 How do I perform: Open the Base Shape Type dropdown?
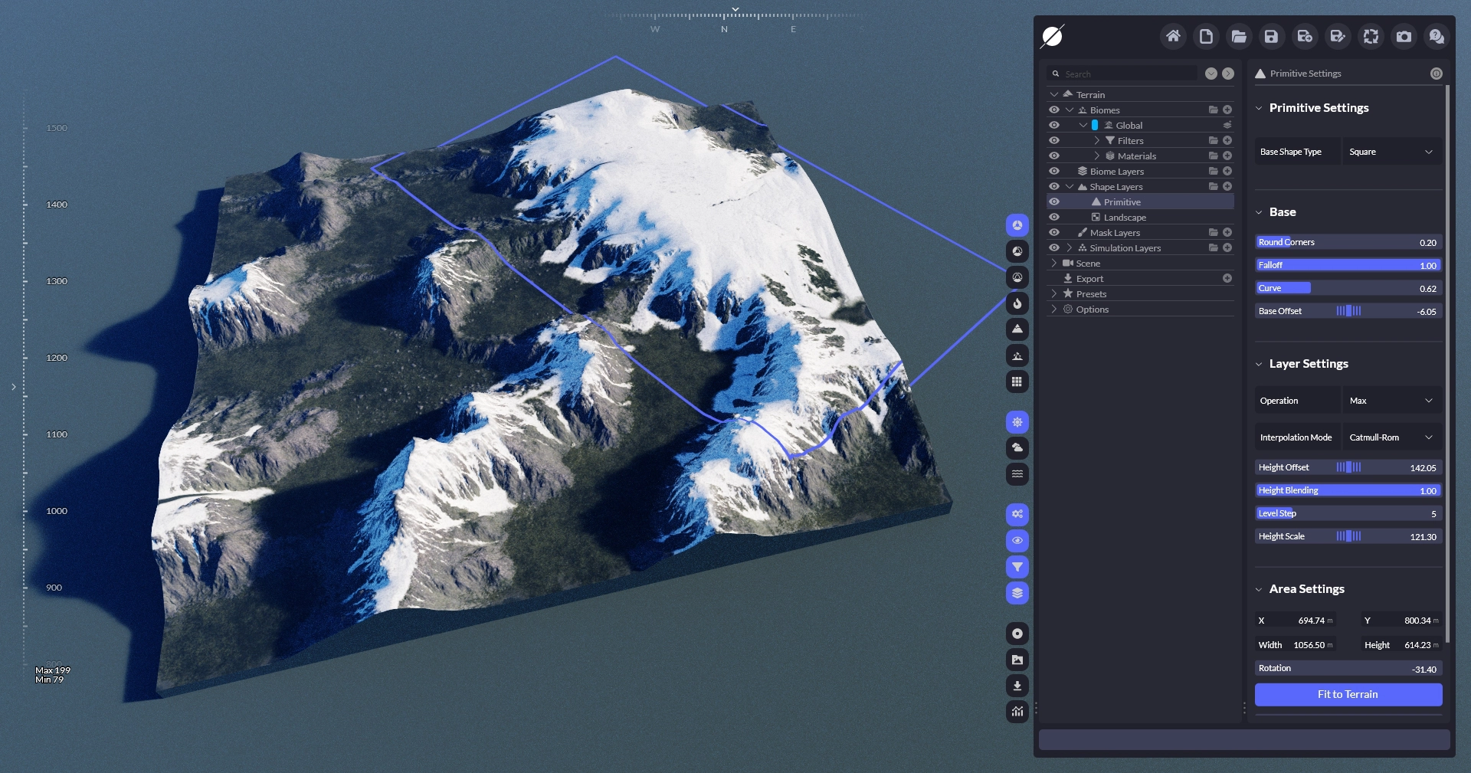point(1391,152)
